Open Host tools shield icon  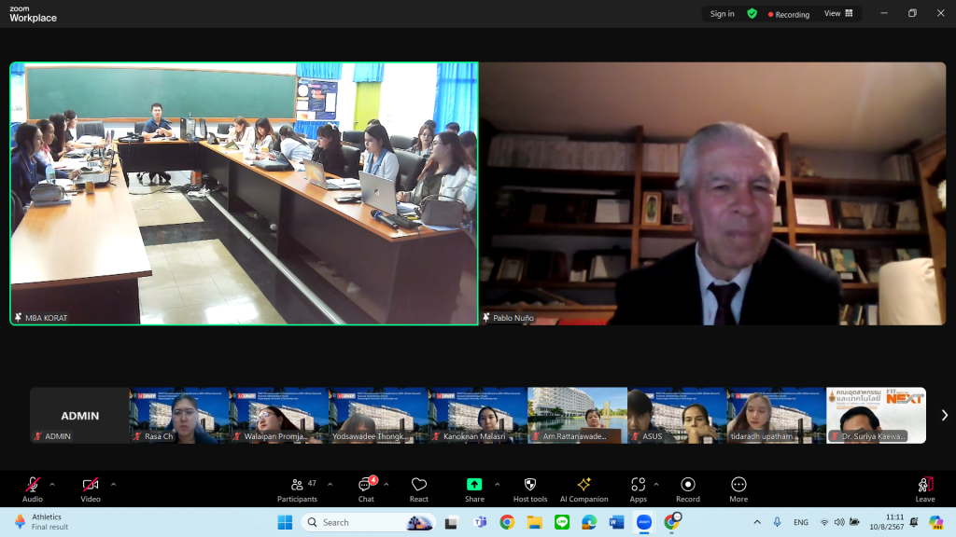pos(530,488)
